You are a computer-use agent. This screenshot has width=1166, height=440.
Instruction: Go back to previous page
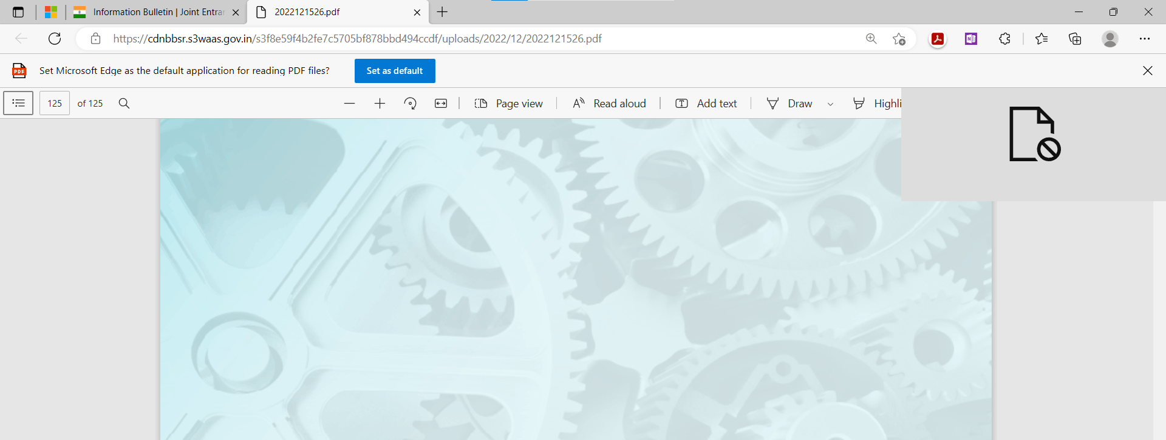click(21, 39)
